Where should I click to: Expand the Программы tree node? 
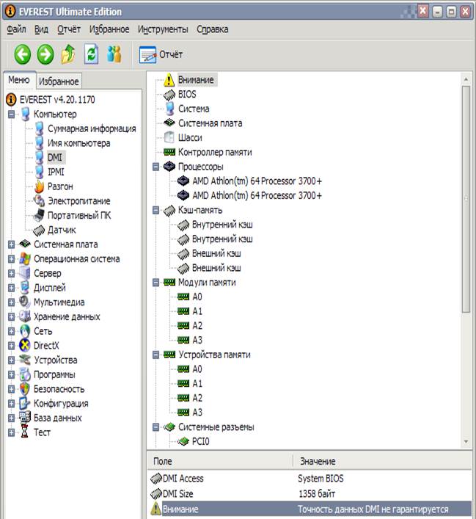11,374
